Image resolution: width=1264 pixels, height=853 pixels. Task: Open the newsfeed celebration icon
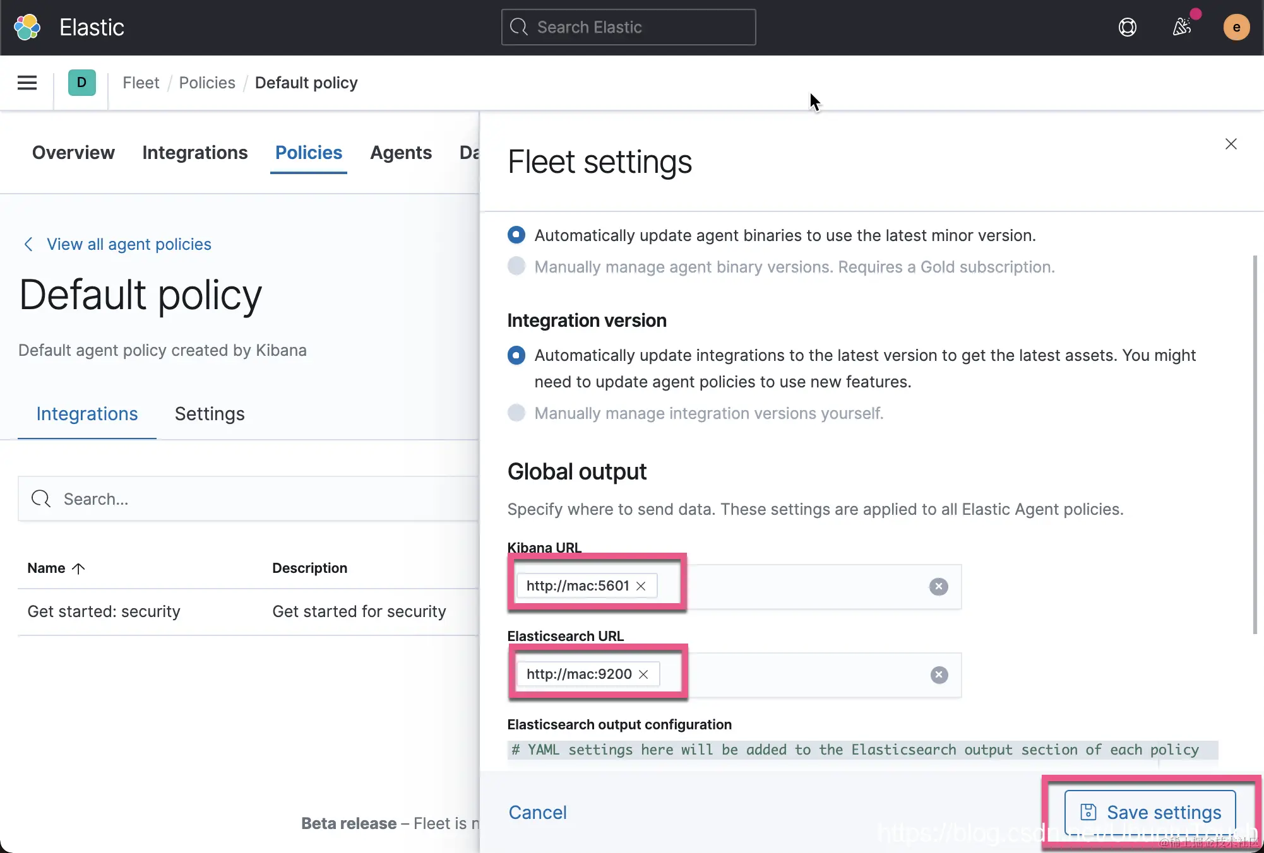(x=1181, y=27)
